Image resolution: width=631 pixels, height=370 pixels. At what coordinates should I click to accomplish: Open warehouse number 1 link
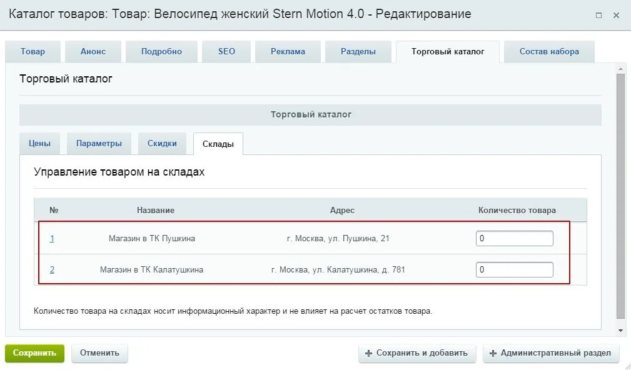[52, 239]
